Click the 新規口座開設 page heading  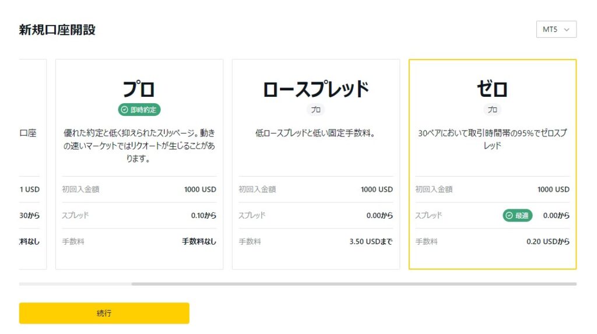pos(57,30)
